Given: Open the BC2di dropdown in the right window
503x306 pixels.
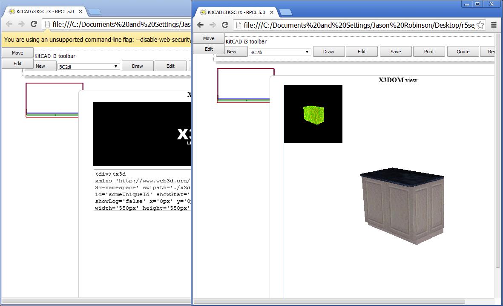Looking at the screenshot, I should (x=280, y=52).
